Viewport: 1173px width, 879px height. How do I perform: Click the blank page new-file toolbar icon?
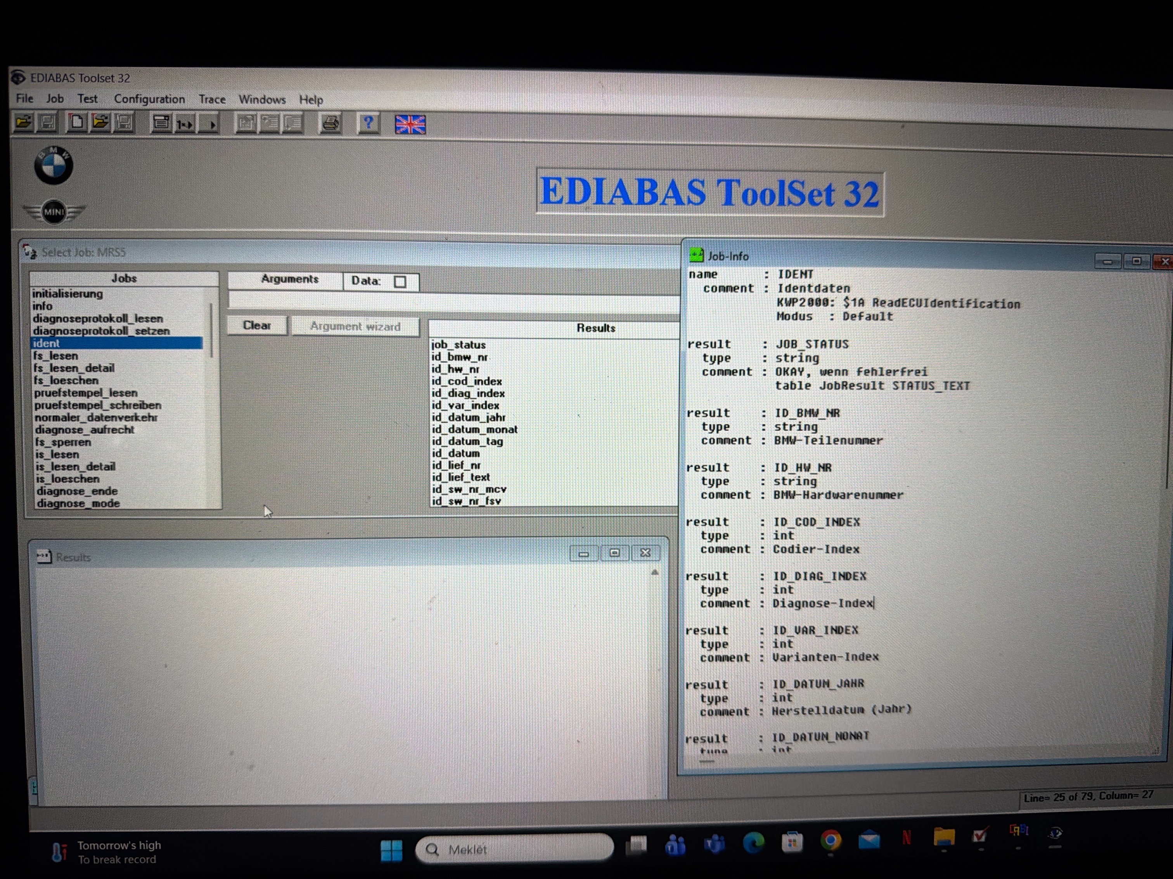point(76,122)
